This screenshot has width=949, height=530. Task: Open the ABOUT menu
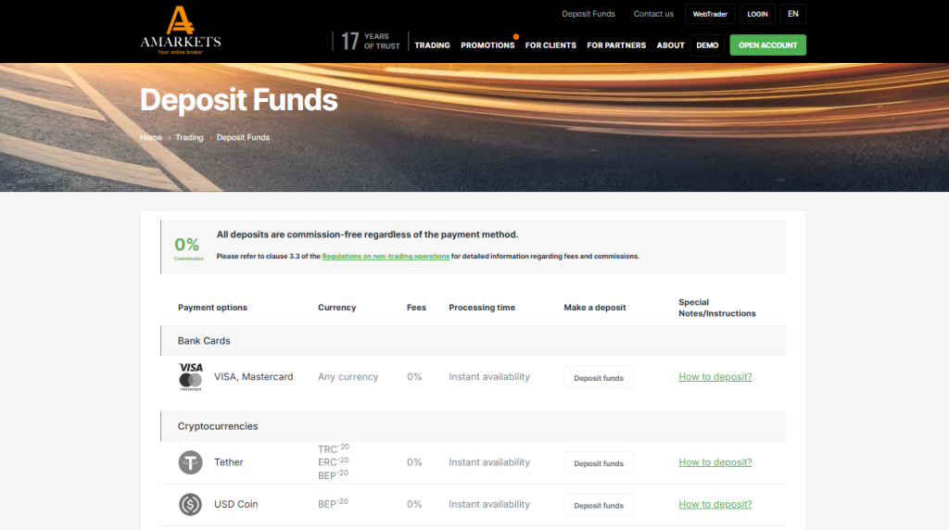tap(671, 45)
